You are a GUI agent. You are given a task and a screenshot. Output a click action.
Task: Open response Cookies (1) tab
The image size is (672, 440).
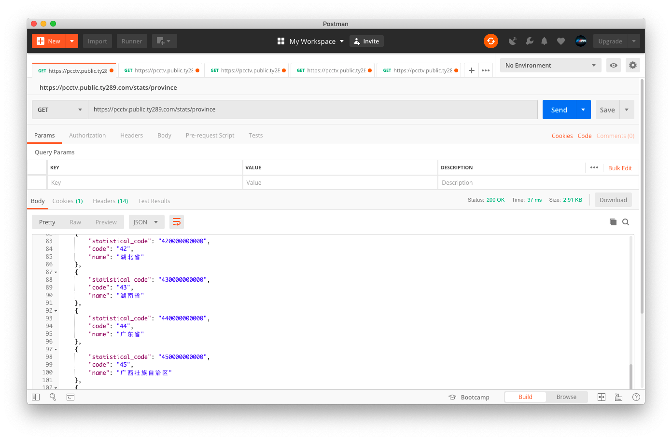click(68, 201)
